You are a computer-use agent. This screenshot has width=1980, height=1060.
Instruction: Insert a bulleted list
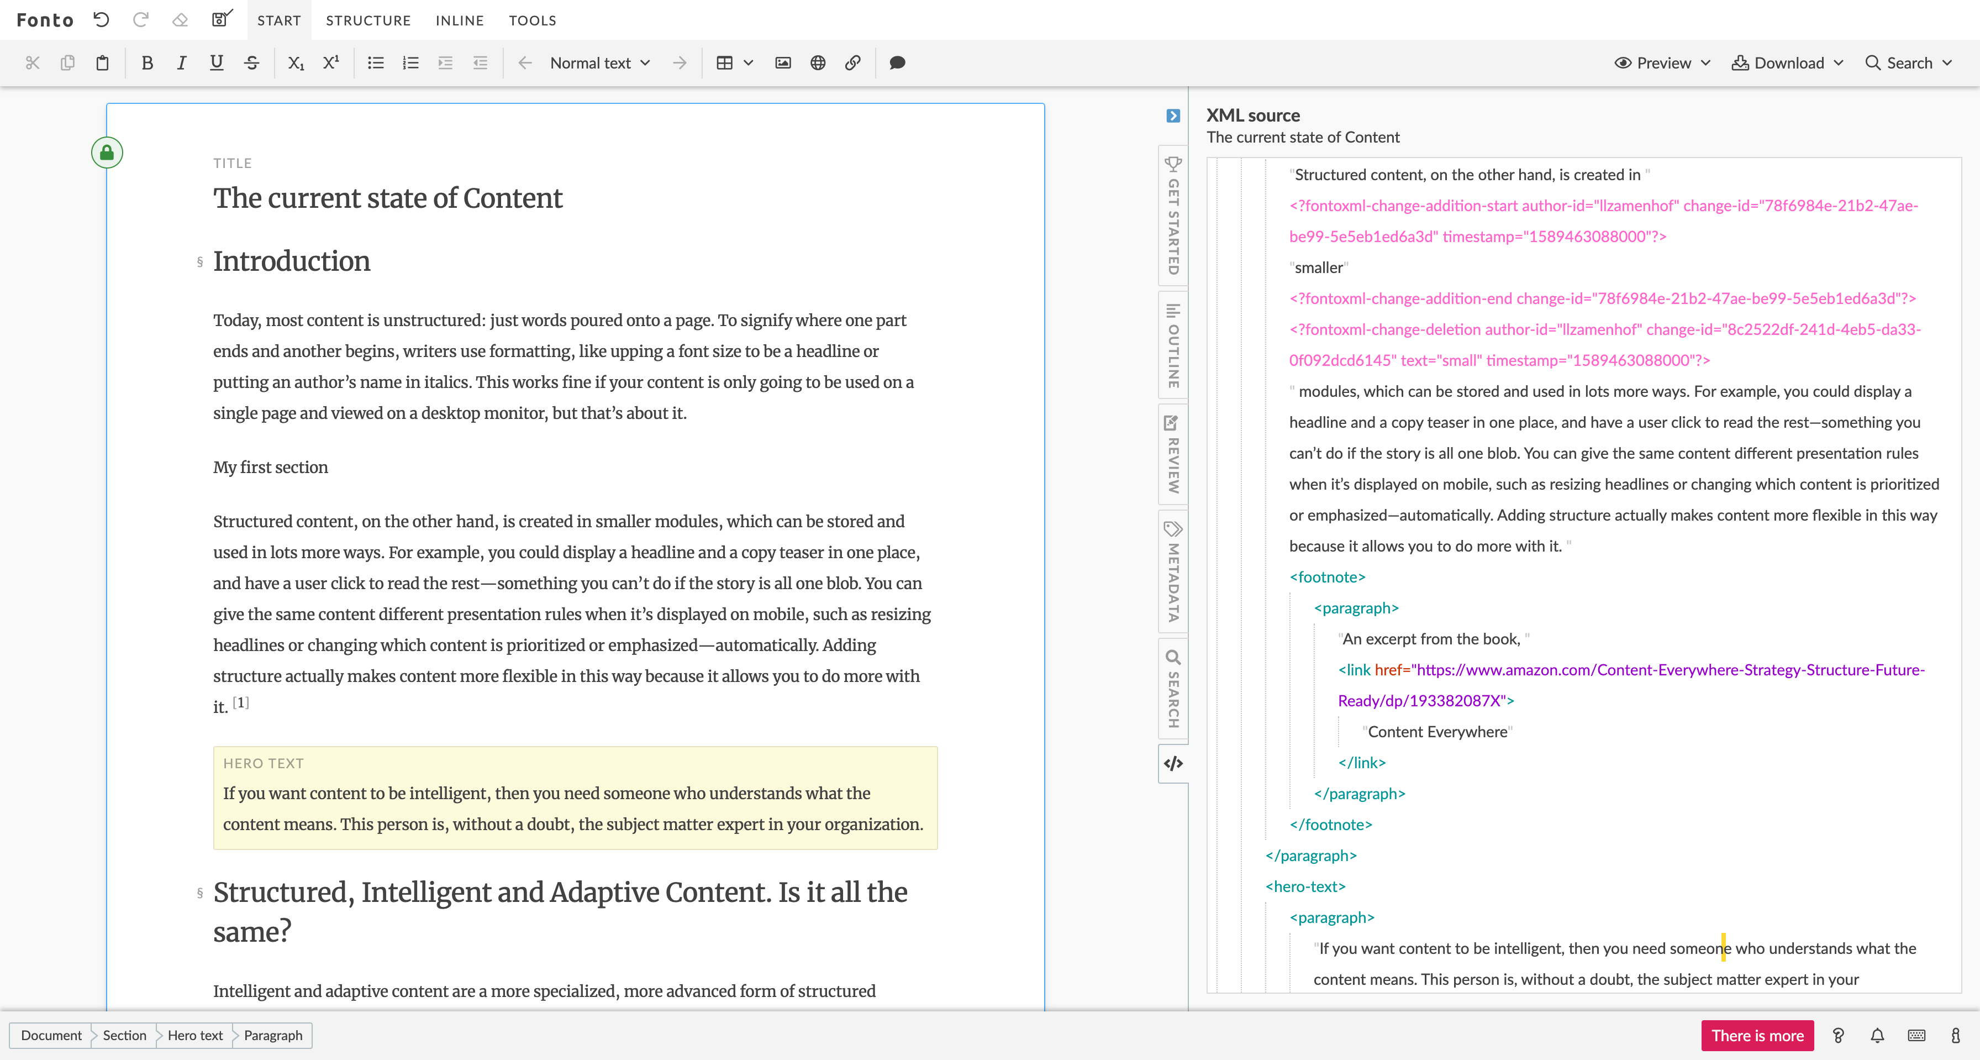coord(375,63)
